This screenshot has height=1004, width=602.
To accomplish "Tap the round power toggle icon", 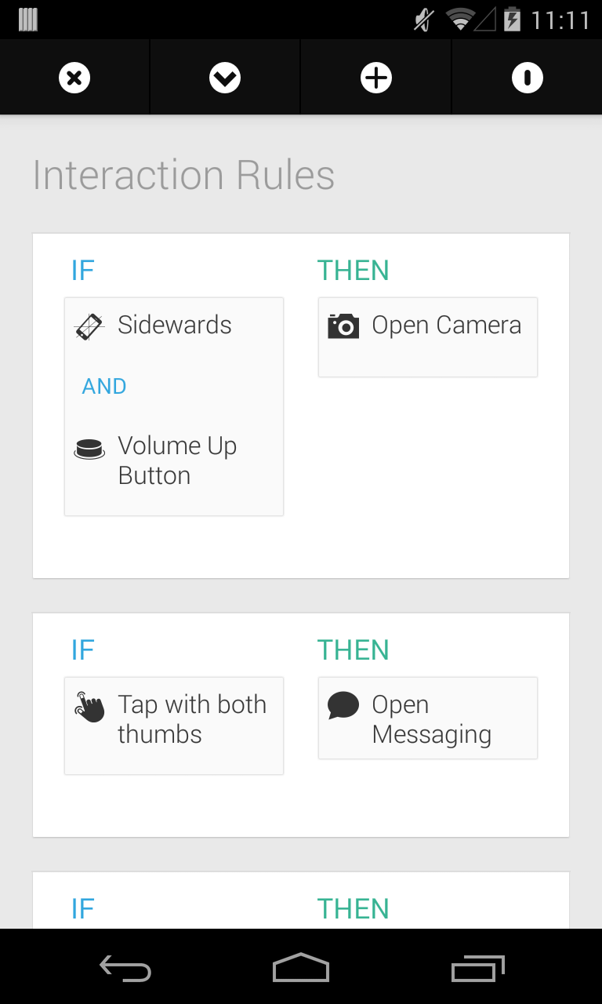I will pos(528,78).
